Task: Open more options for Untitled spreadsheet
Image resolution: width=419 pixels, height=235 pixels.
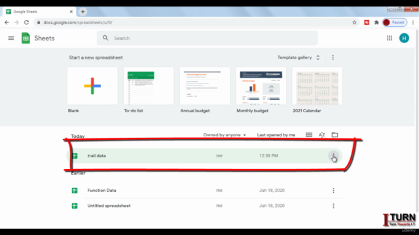Action: (333, 206)
